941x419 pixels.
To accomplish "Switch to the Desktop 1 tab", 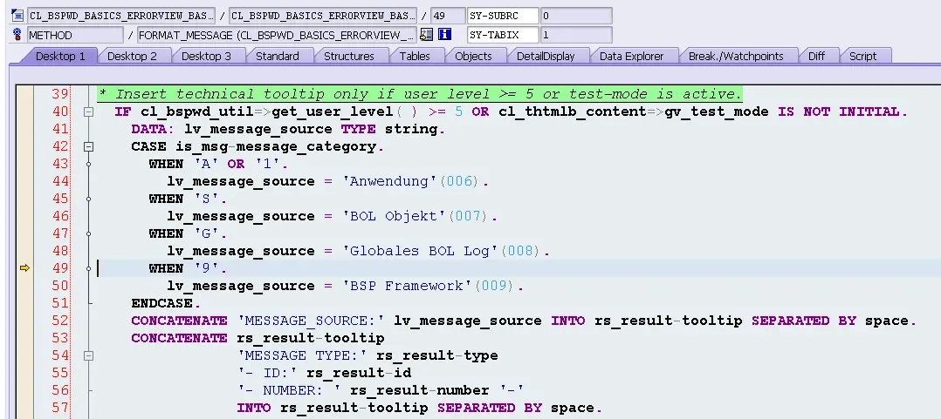I will pos(60,57).
